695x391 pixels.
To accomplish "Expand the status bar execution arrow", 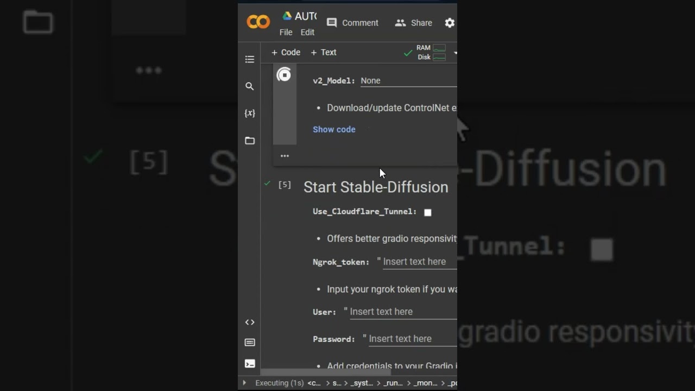I will point(244,383).
